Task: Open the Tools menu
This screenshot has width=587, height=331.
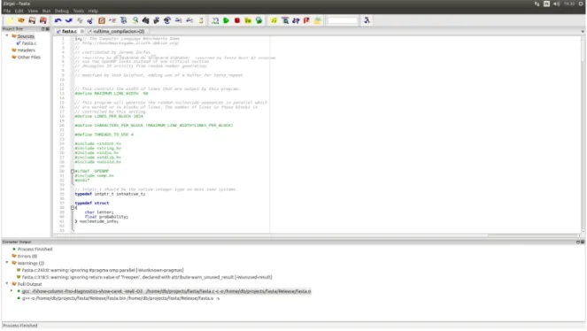Action: (x=79, y=11)
